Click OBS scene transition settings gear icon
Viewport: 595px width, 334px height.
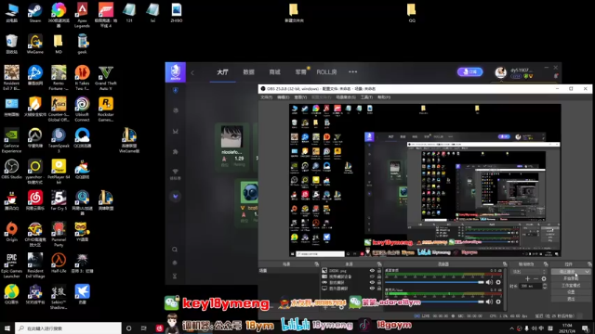click(x=544, y=278)
